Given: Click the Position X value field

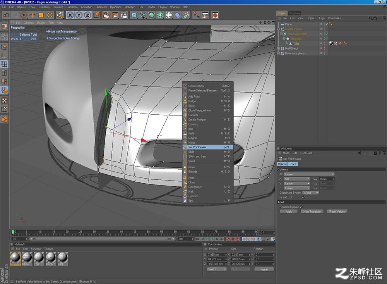Looking at the screenshot, I should click(217, 255).
